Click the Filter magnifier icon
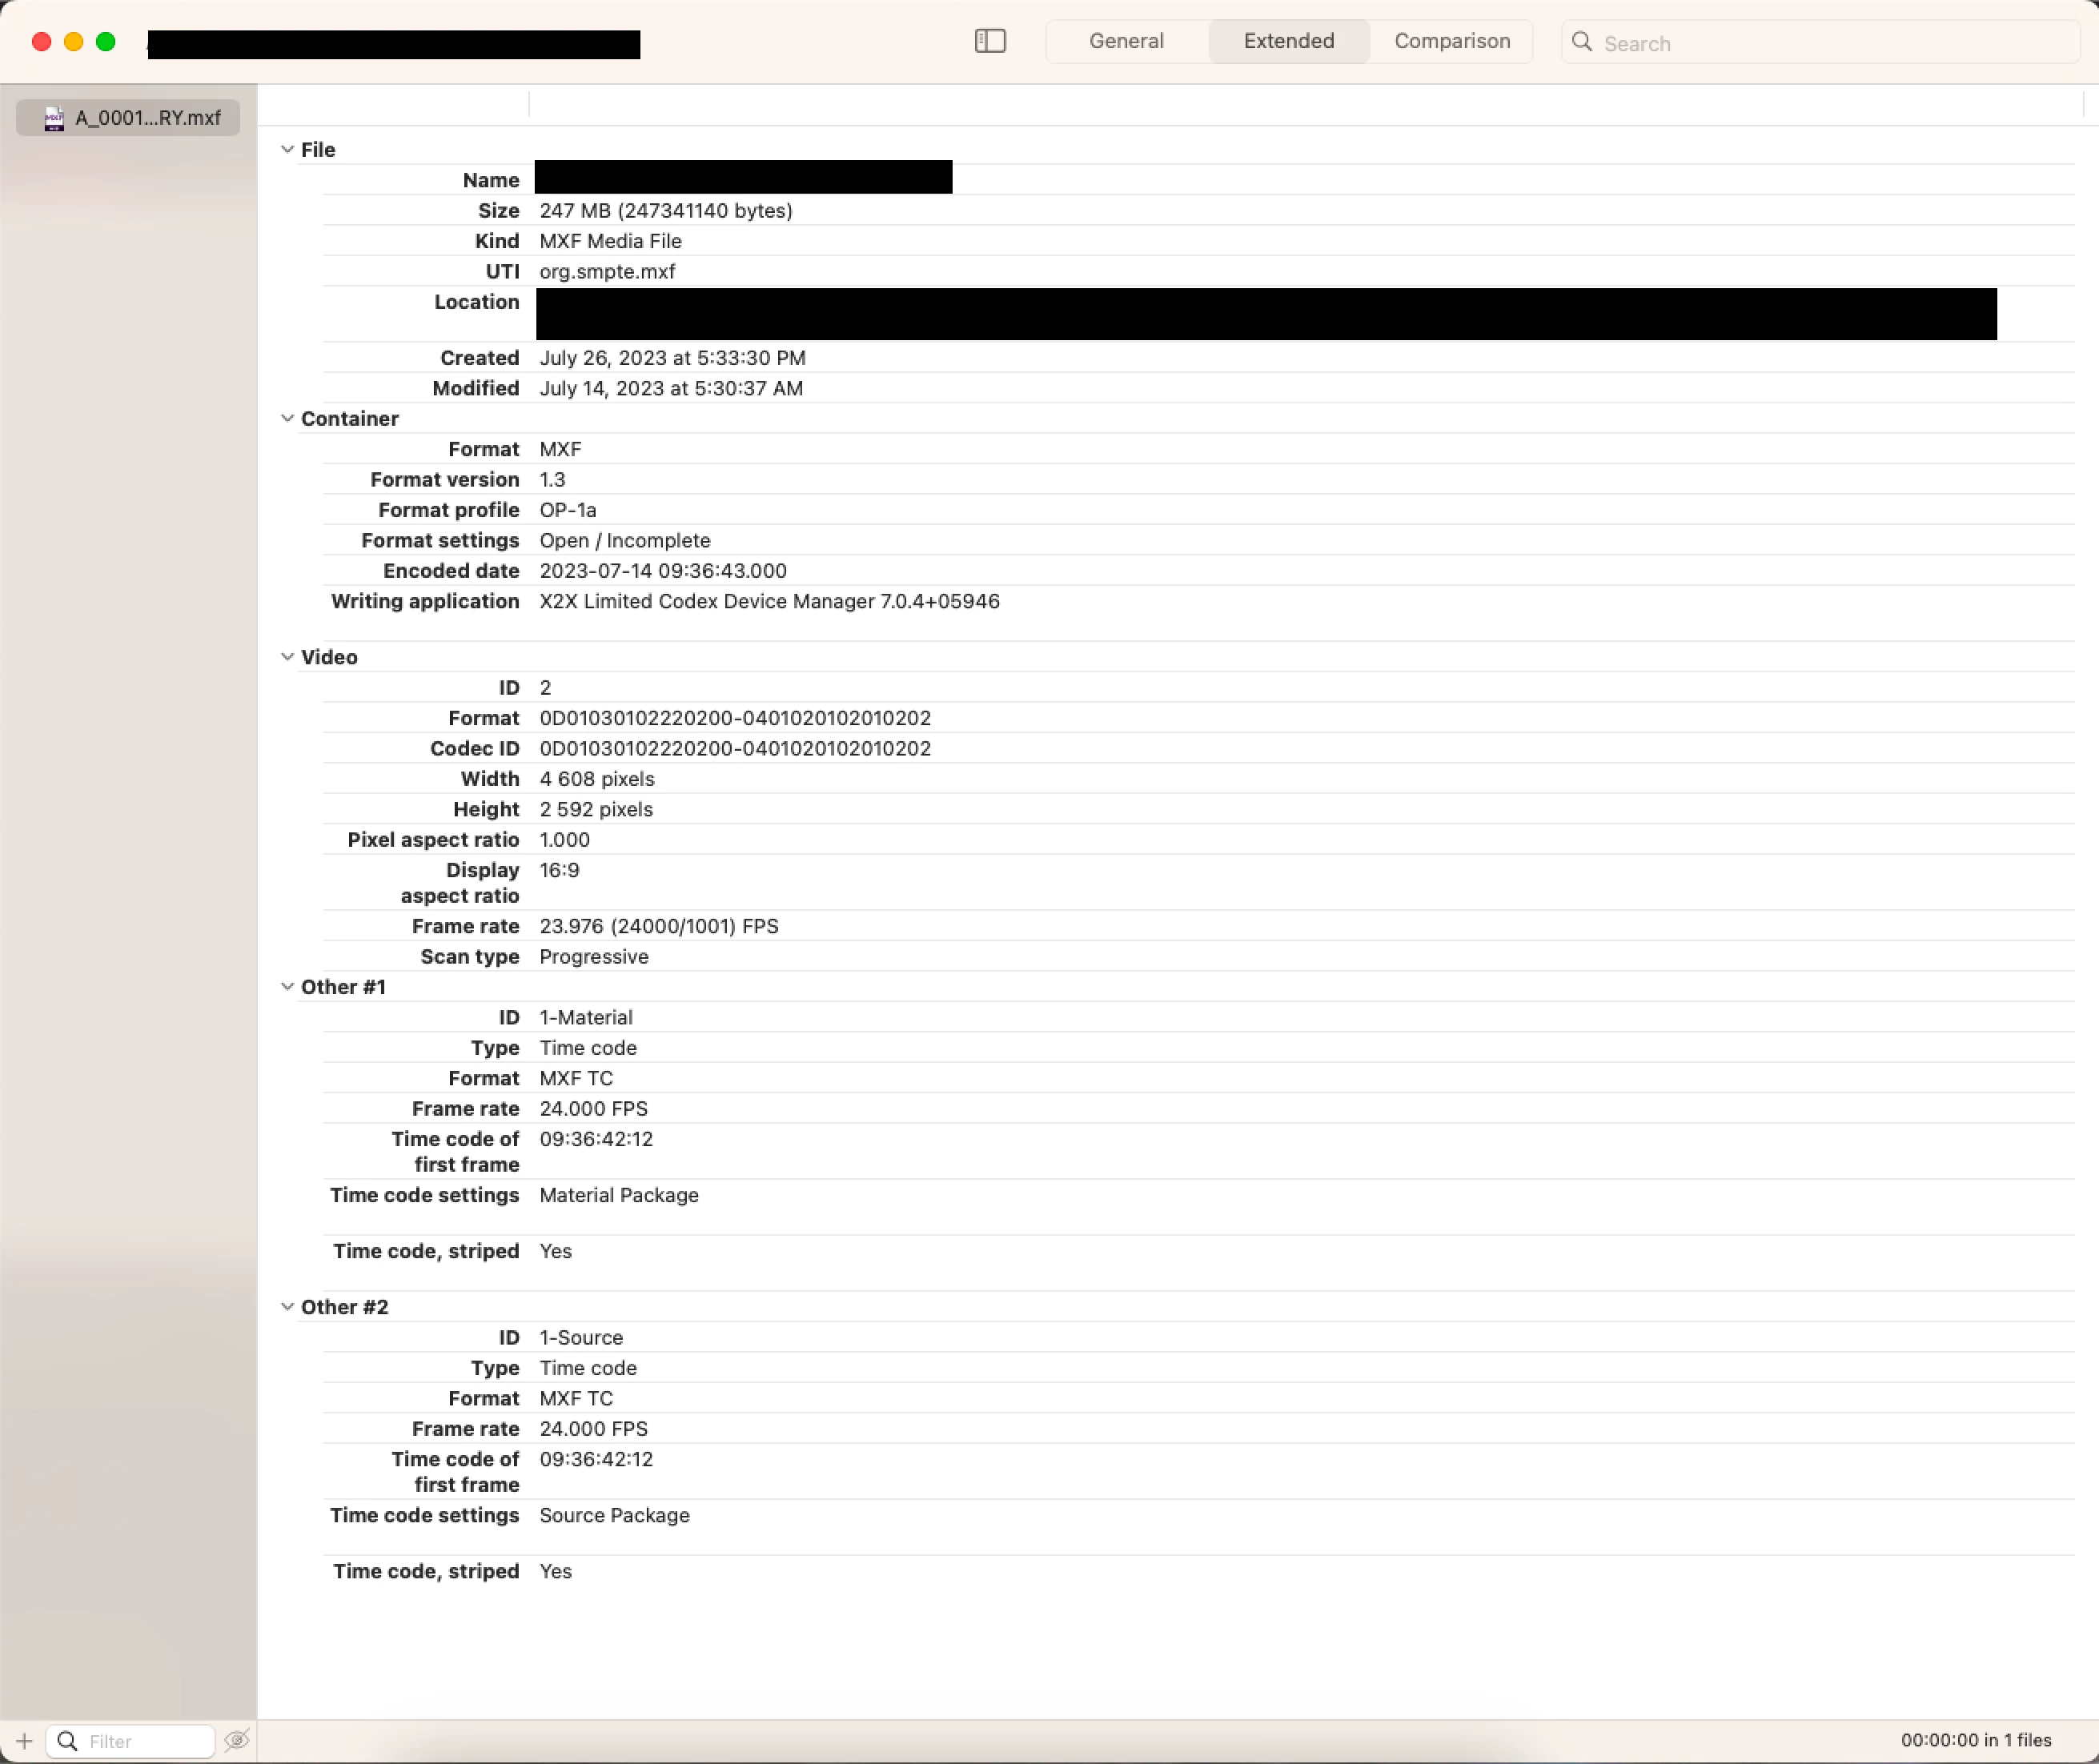Image resolution: width=2099 pixels, height=1764 pixels. coord(67,1741)
